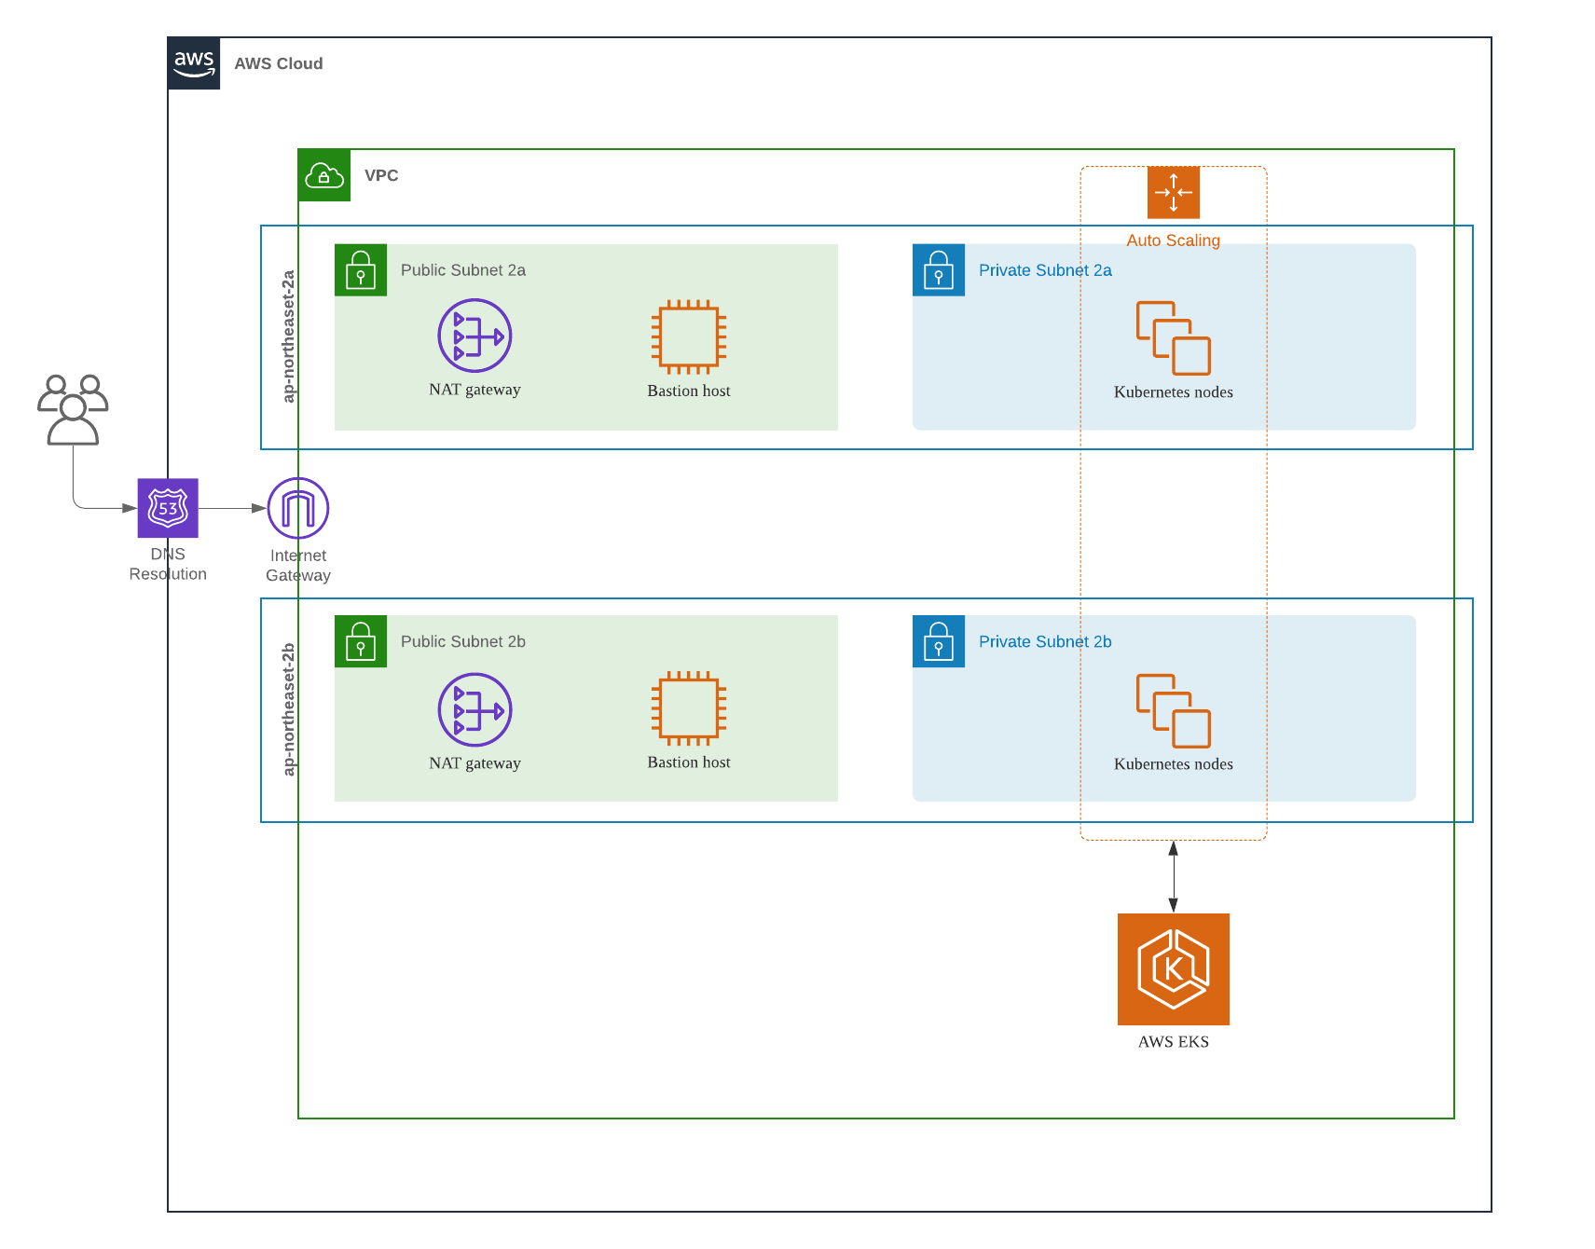The width and height of the screenshot is (1595, 1249).
Task: Select NAT gateway icon in Subnet 2a
Action: pos(475,336)
